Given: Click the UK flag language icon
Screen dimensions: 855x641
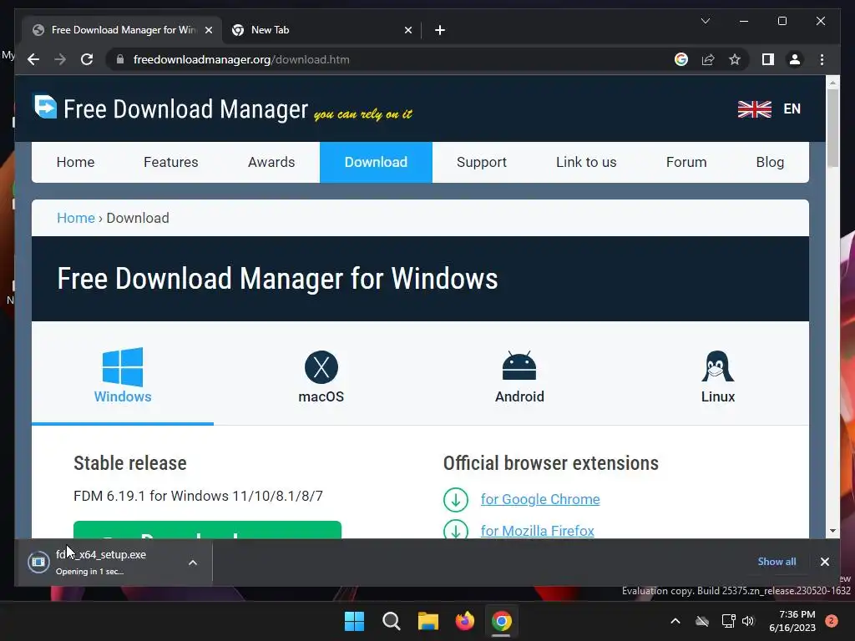Looking at the screenshot, I should click(754, 109).
